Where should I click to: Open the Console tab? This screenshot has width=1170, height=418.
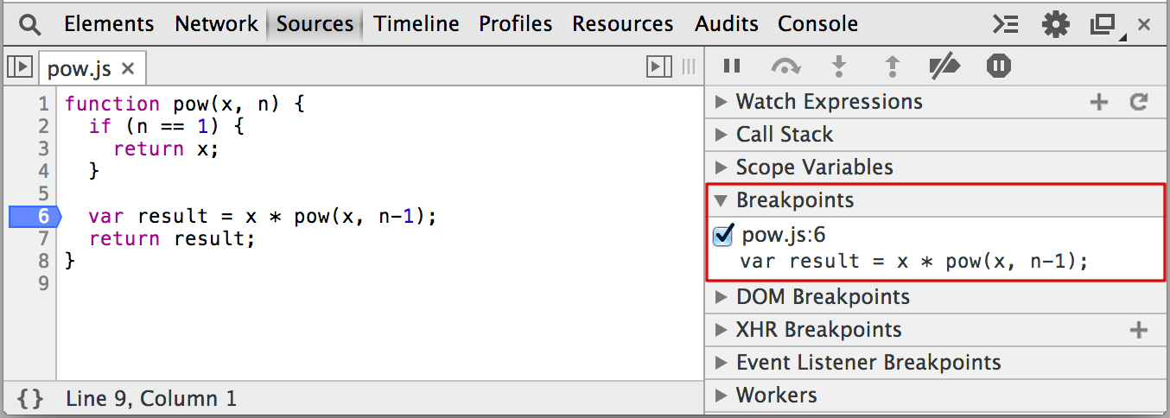point(817,24)
